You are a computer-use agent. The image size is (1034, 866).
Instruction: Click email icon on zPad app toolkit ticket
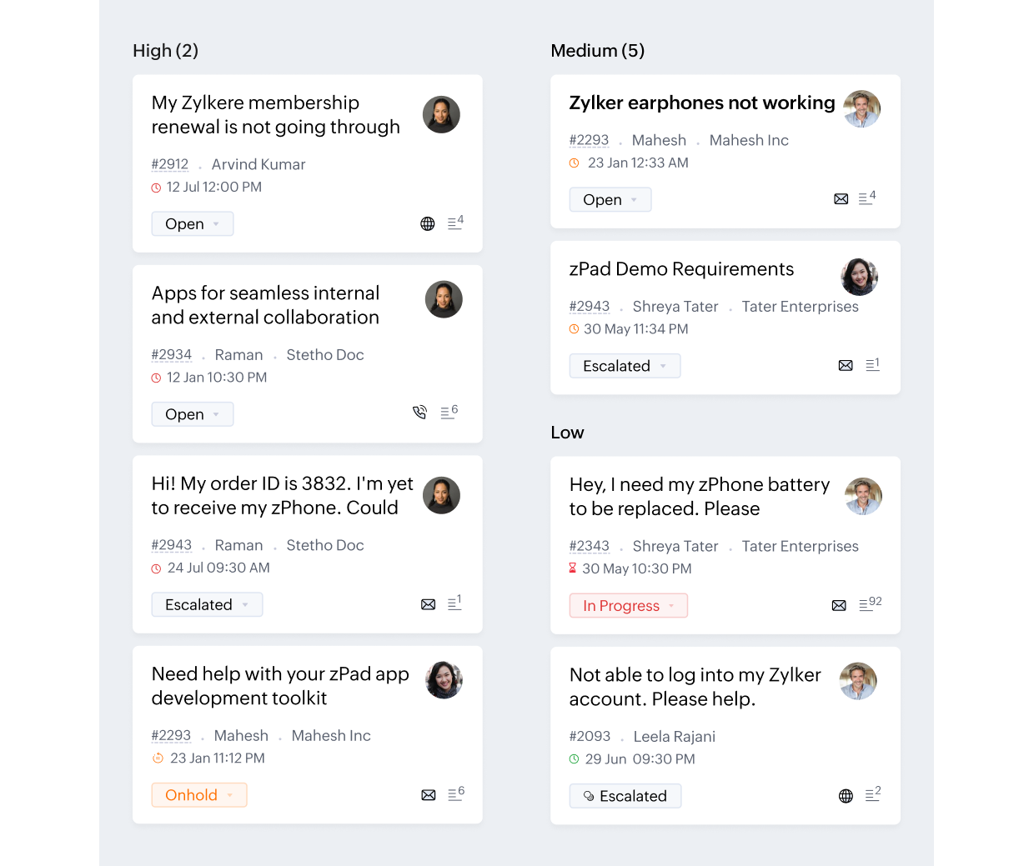point(429,795)
